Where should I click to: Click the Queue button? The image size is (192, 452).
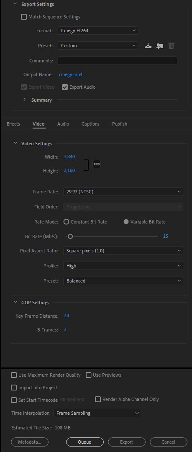85,442
